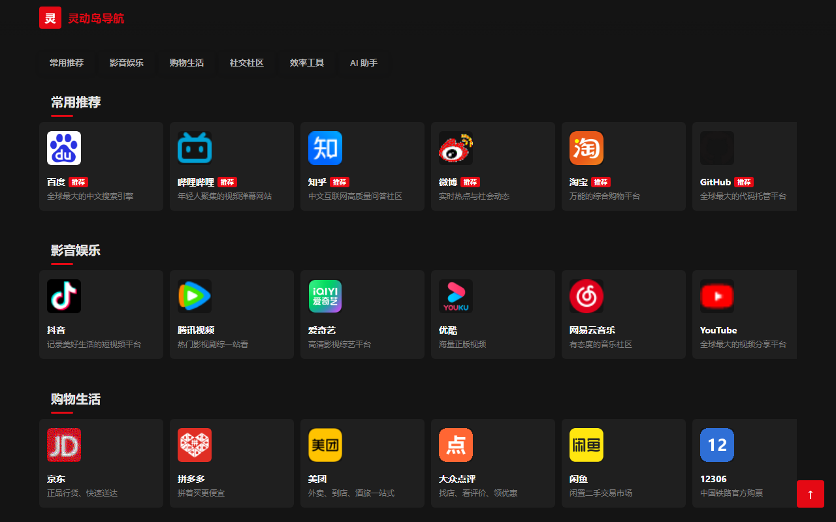Image resolution: width=836 pixels, height=522 pixels.
Task: Click the 购物生活 section heading
Action: [x=76, y=399]
